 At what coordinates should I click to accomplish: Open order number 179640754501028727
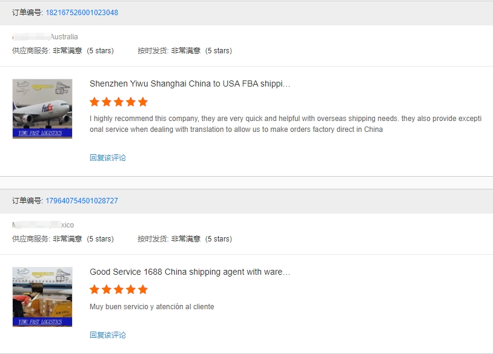point(82,201)
